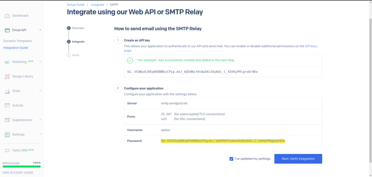Click the Suppressions envelope icon
Image resolution: width=372 pixels, height=177 pixels.
7,120
